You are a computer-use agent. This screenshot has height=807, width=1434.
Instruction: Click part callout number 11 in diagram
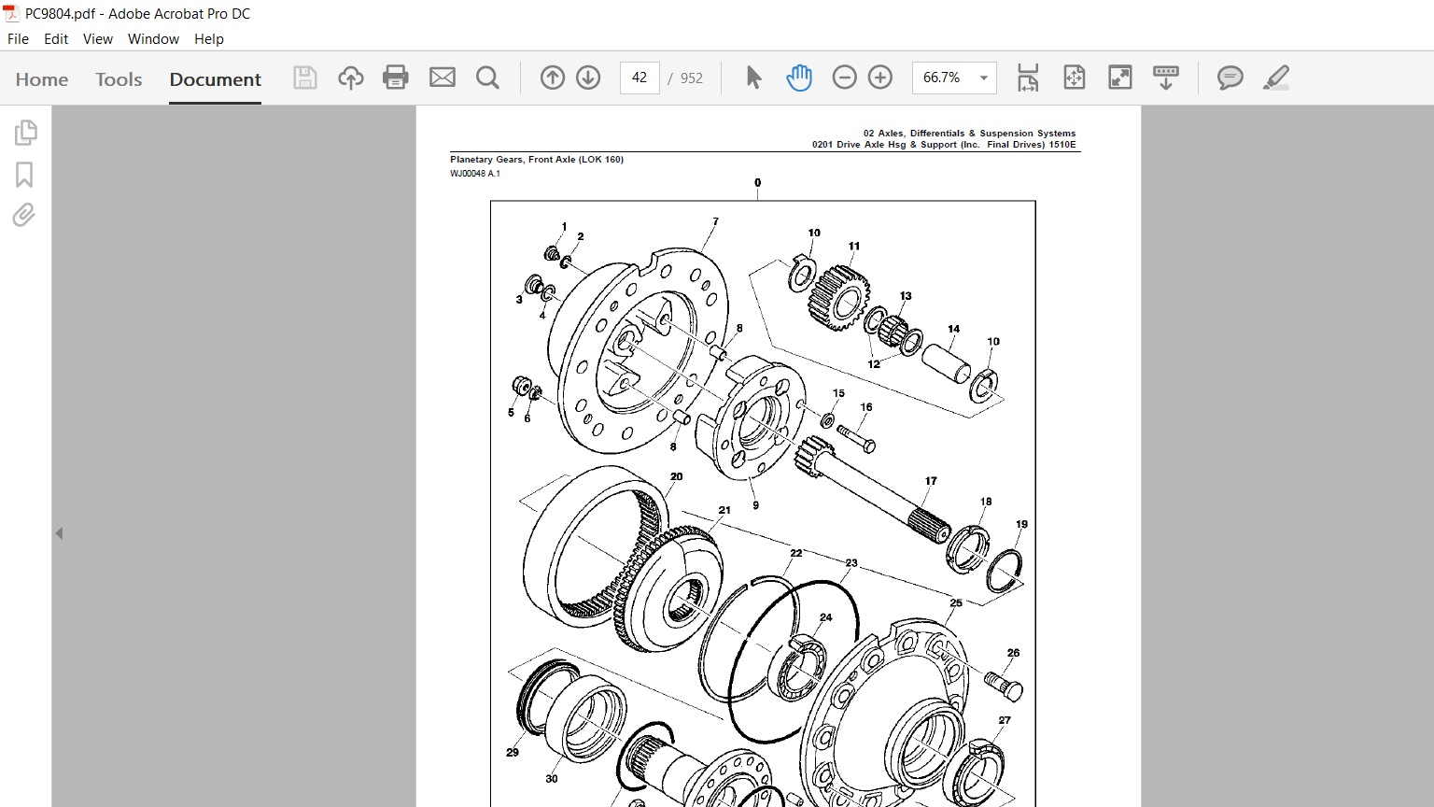[x=854, y=247]
